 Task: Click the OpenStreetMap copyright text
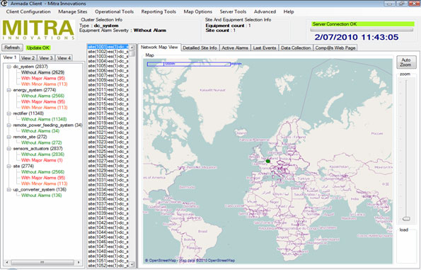coord(190,260)
